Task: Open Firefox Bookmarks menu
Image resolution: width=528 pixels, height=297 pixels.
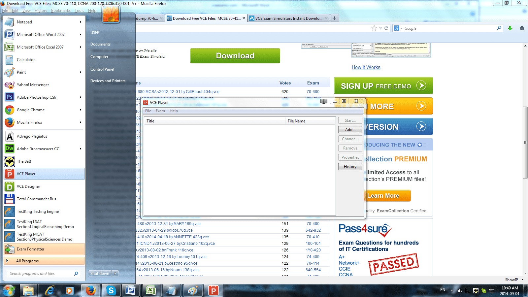Action: [61, 11]
